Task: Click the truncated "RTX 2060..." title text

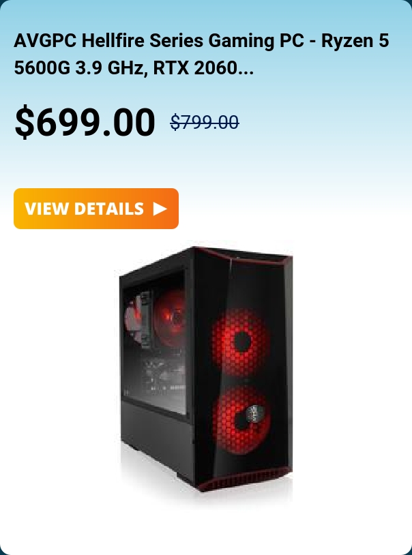Action: 203,67
